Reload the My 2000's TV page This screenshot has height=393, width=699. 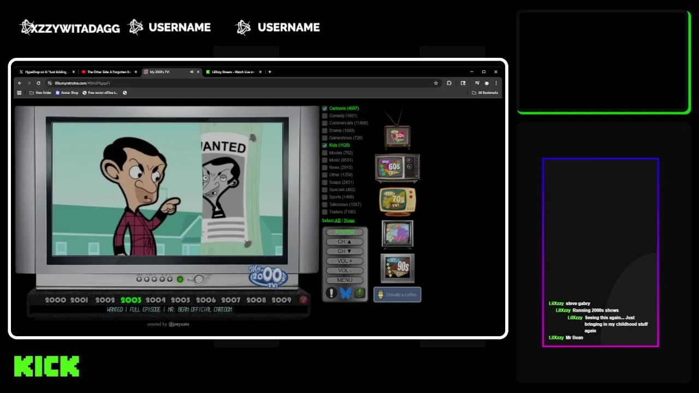(x=38, y=83)
